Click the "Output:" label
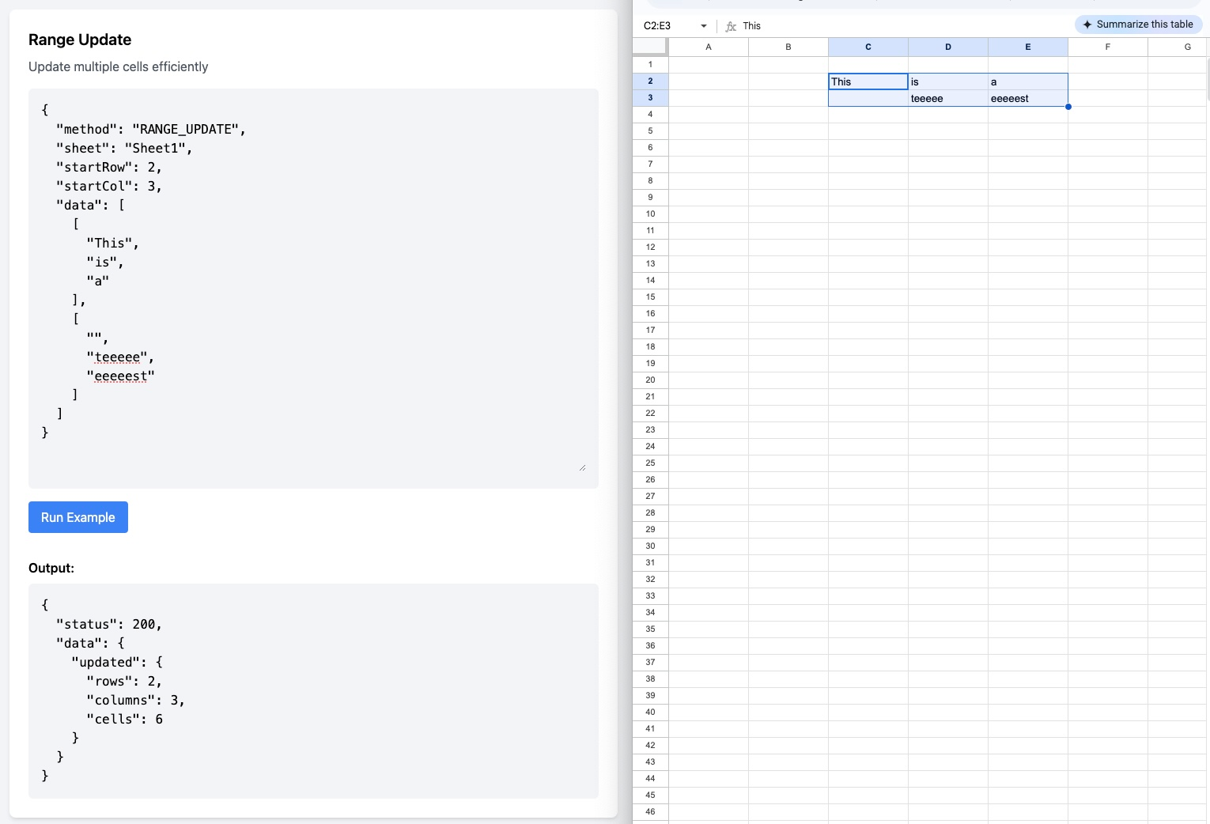The height and width of the screenshot is (824, 1210). (x=51, y=568)
